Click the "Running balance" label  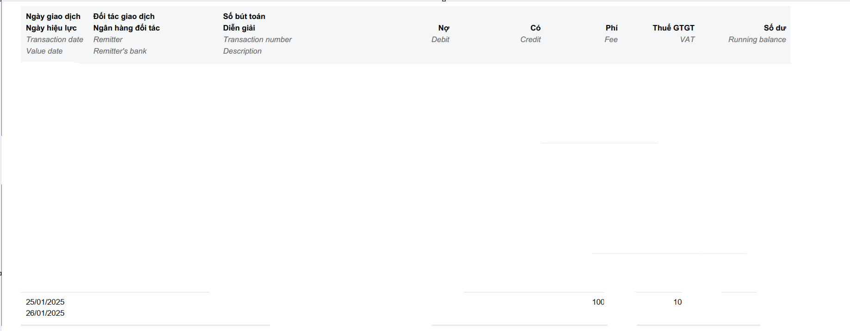click(757, 40)
